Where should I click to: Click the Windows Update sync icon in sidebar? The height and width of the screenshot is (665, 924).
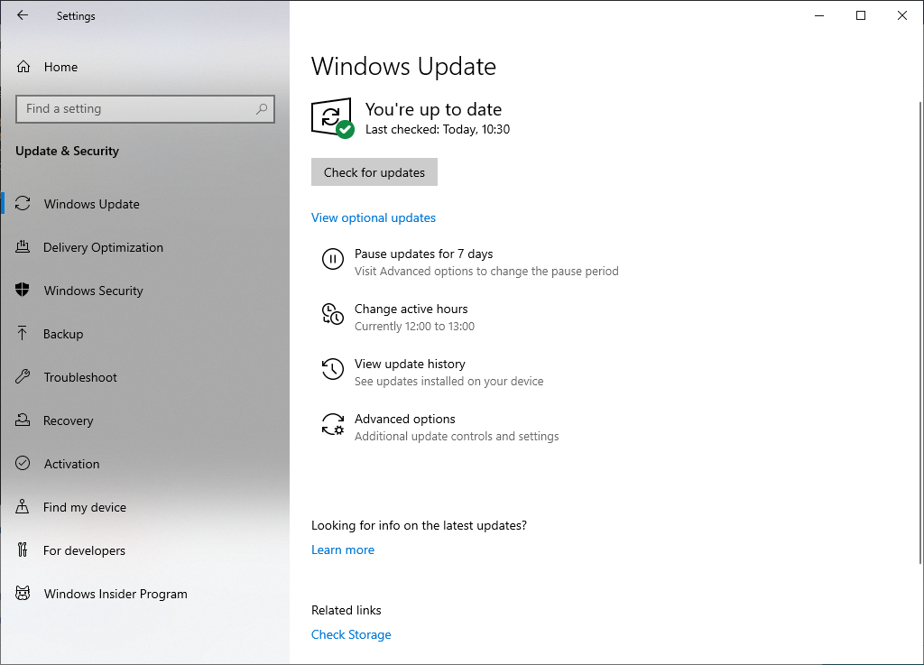click(x=23, y=204)
